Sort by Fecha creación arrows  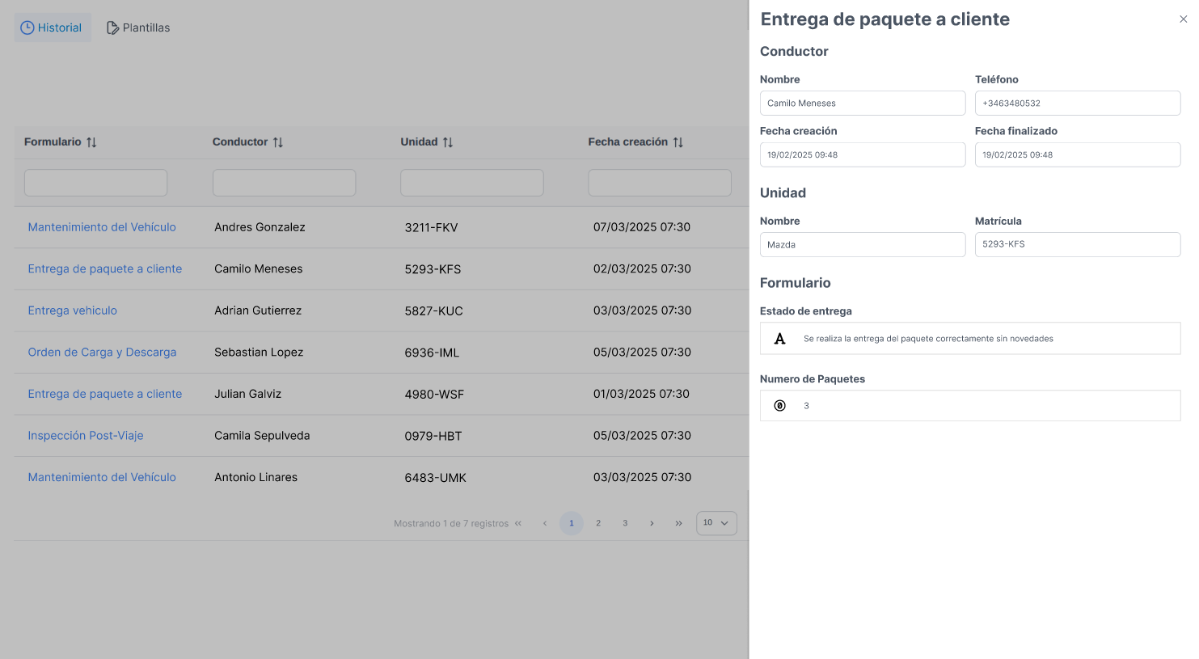678,142
